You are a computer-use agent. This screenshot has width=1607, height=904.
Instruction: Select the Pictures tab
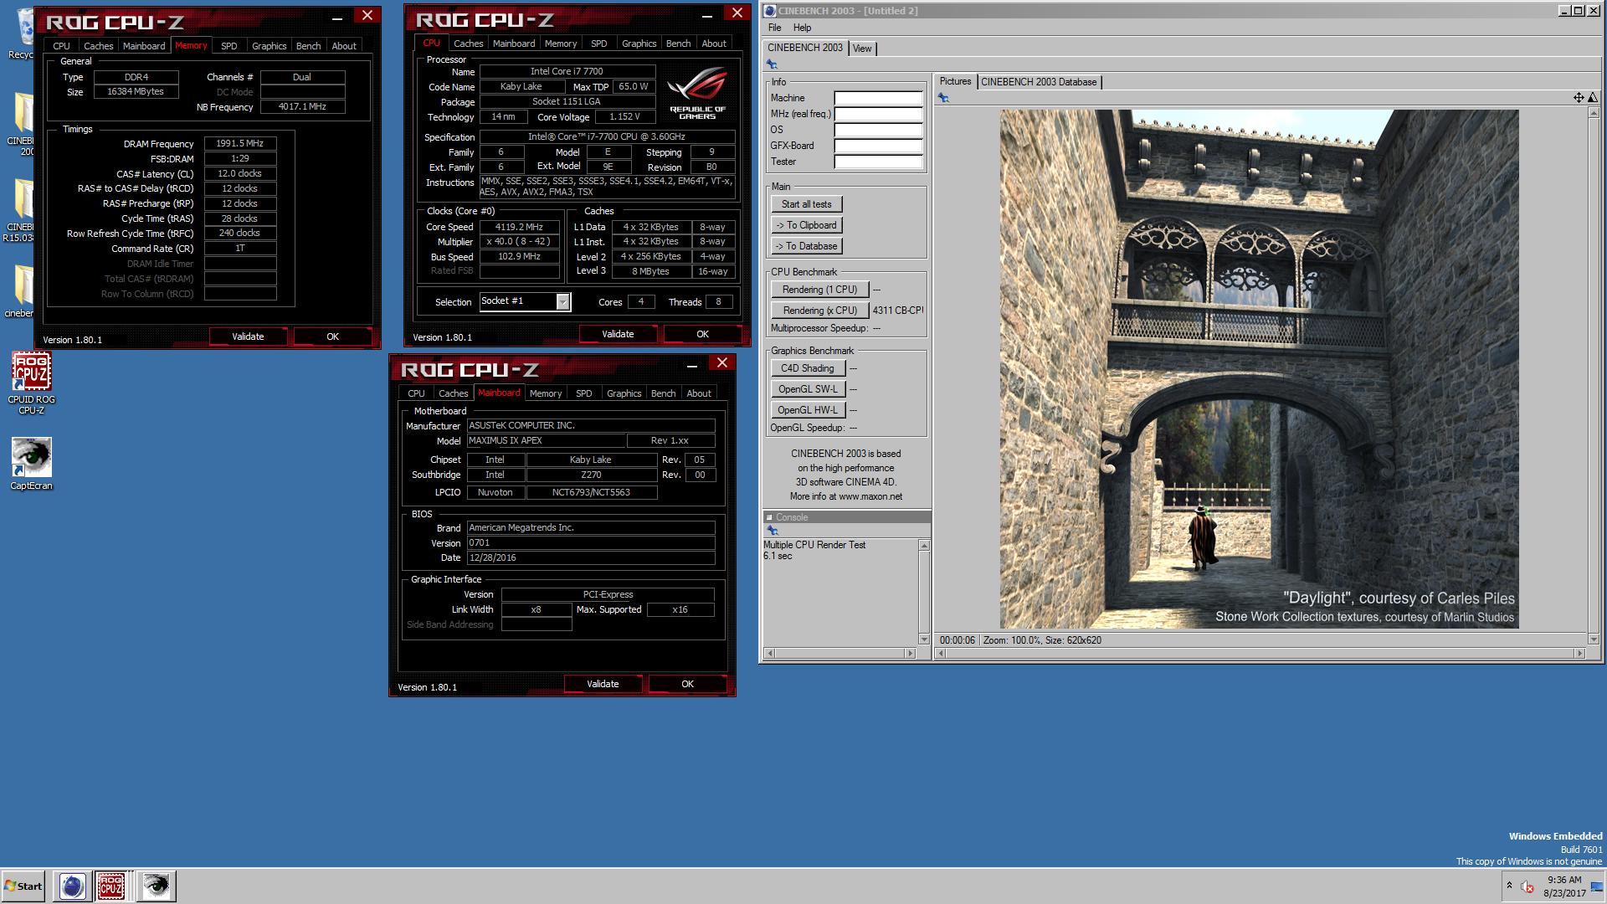955,81
